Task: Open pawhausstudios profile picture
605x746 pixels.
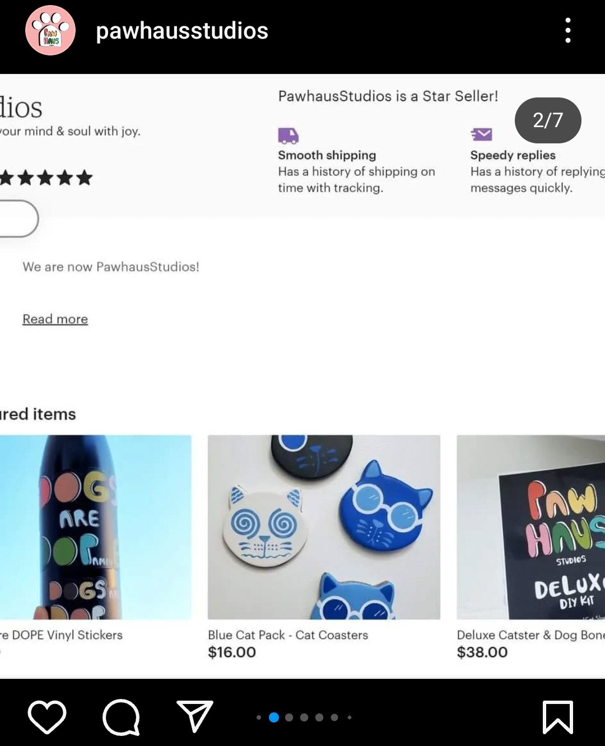Action: (x=50, y=30)
